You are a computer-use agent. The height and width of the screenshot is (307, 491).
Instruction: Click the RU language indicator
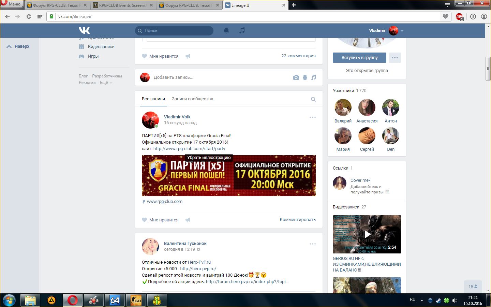click(413, 299)
